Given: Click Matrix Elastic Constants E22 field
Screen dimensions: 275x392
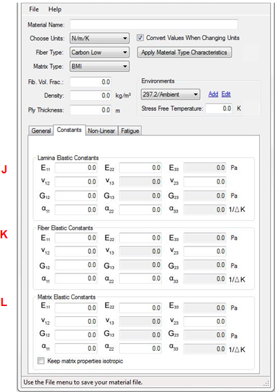Looking at the screenshot, I should click(140, 308).
